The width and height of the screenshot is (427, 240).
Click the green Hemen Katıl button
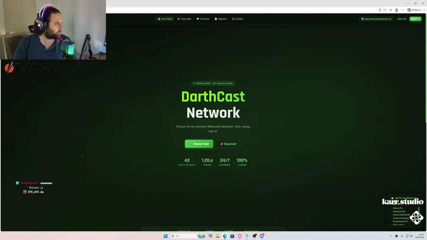[199, 144]
